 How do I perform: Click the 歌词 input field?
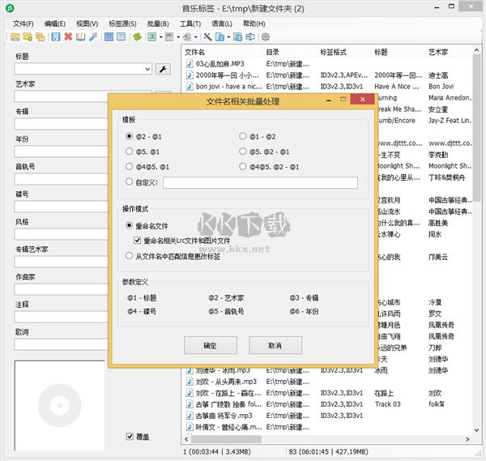tap(61, 344)
